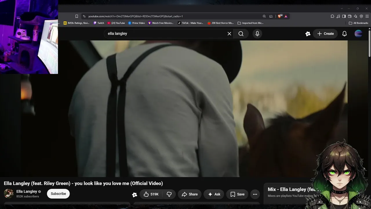Open the '(24) YouTube' bookmark
Viewport: 371px width, 209px height.
click(x=116, y=23)
